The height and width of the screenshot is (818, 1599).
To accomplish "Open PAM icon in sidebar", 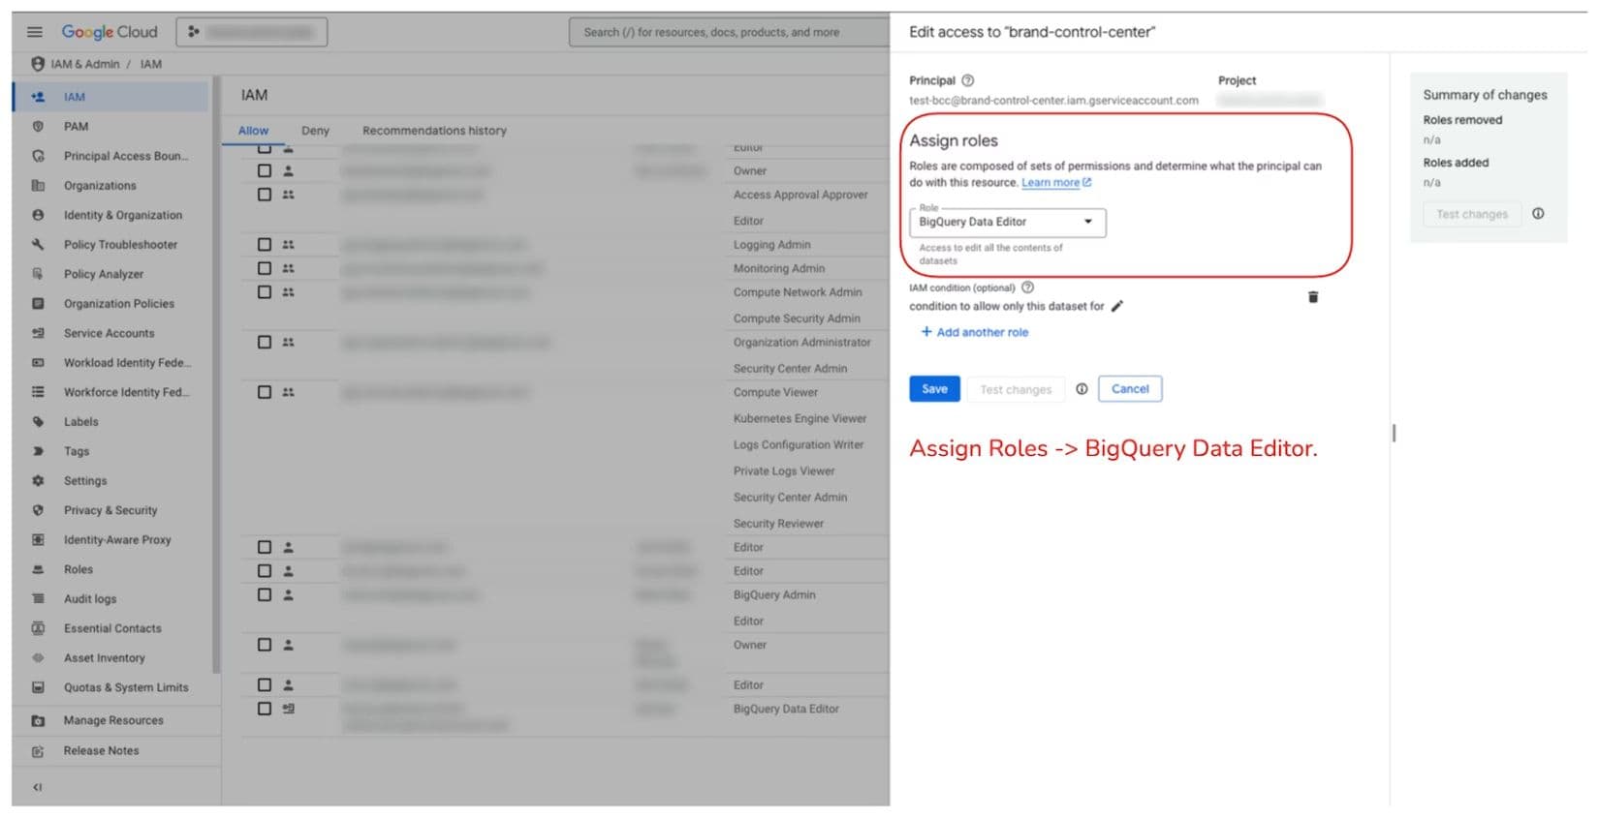I will tap(38, 126).
